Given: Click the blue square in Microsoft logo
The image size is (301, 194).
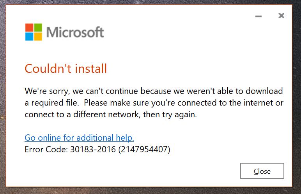Looking at the screenshot, I should (x=29, y=37).
